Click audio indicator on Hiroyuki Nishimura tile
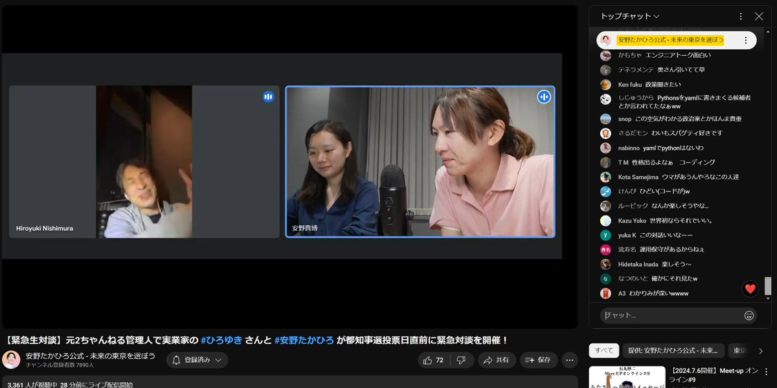 pyautogui.click(x=268, y=97)
